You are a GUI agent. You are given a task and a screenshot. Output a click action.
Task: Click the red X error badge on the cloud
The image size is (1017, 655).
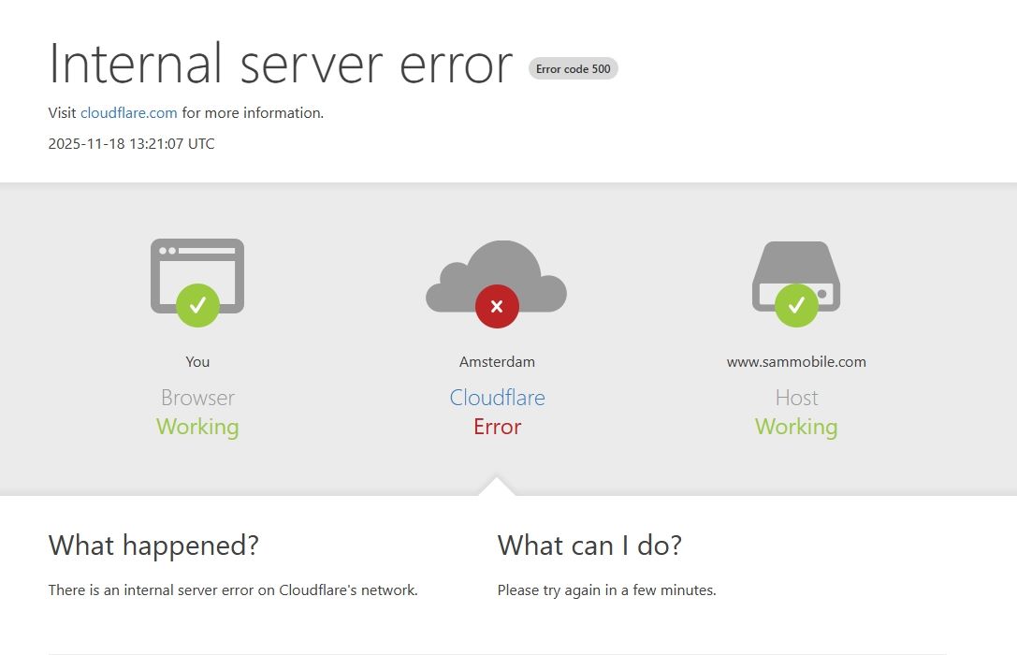(497, 306)
